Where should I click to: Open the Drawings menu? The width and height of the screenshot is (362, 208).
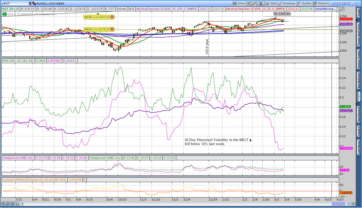[287, 3]
